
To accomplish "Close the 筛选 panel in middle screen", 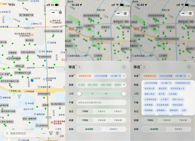I will pyautogui.click(x=124, y=67).
